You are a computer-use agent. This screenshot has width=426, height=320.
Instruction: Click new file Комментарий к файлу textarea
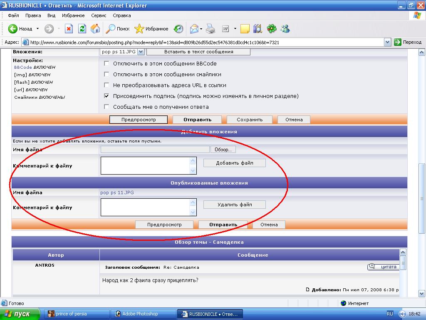tap(149, 165)
